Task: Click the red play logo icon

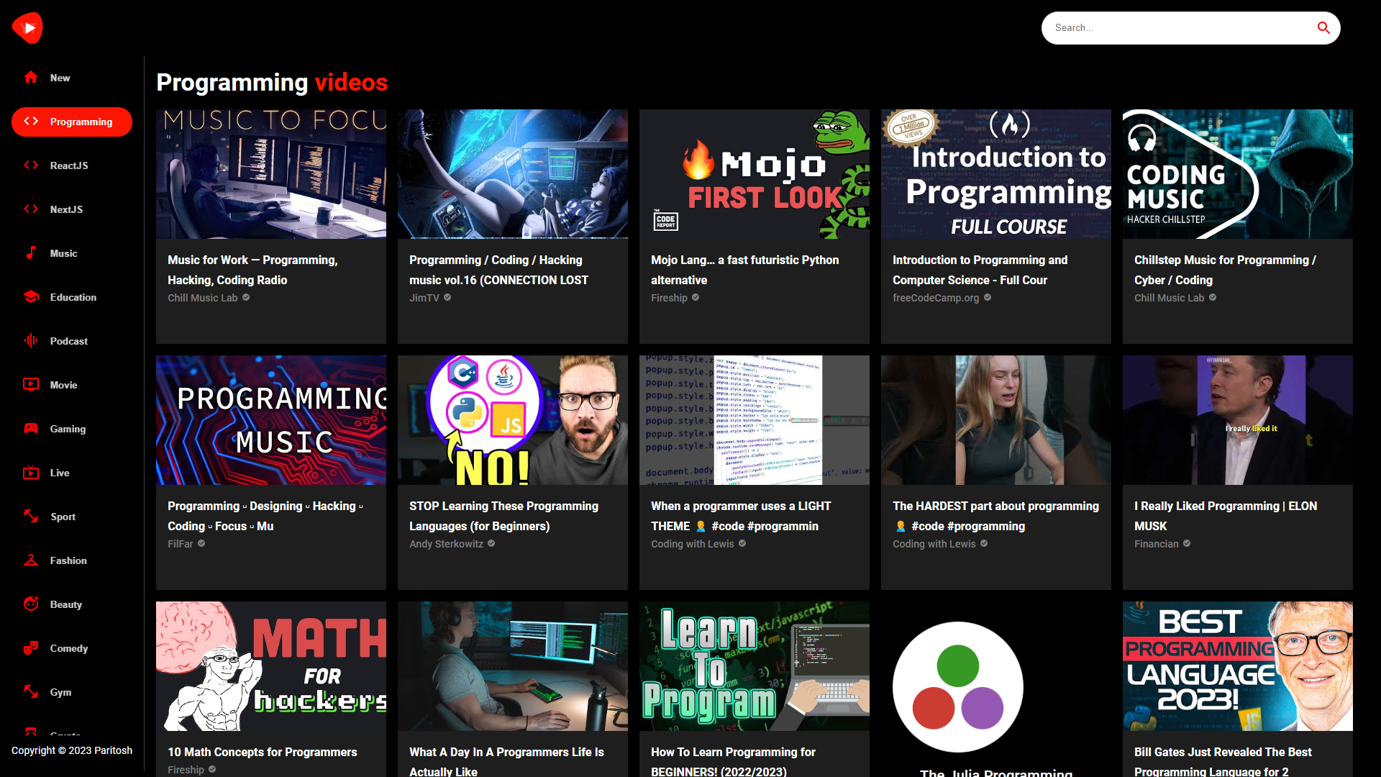Action: 27,28
